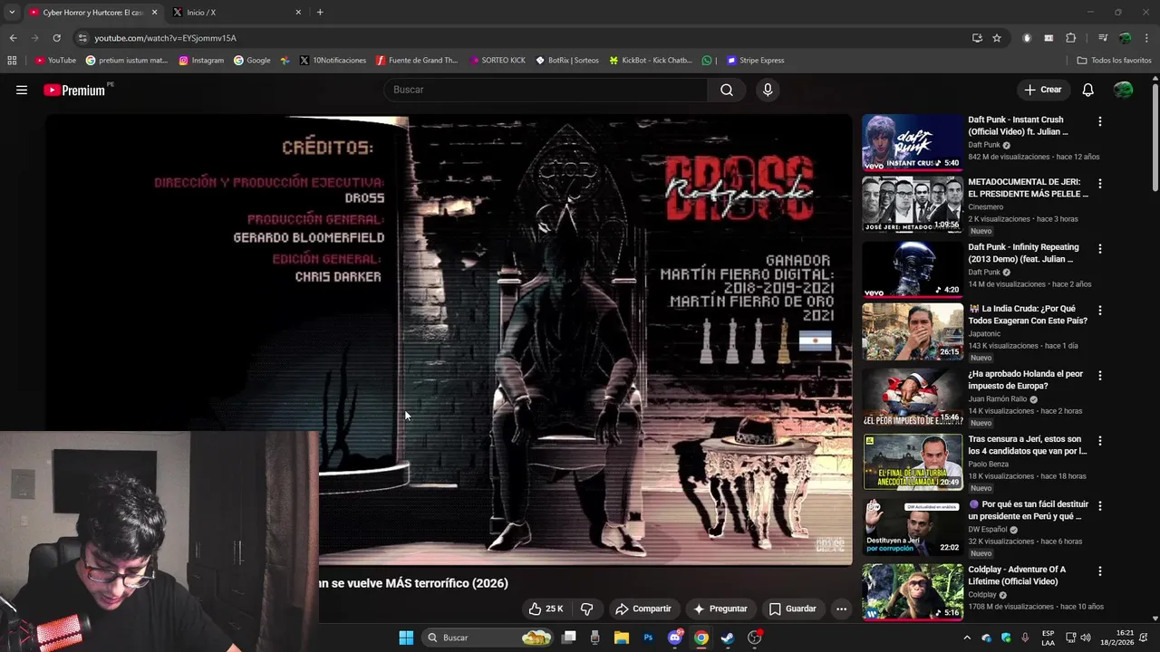Open Photoshop from the taskbar

pyautogui.click(x=648, y=638)
